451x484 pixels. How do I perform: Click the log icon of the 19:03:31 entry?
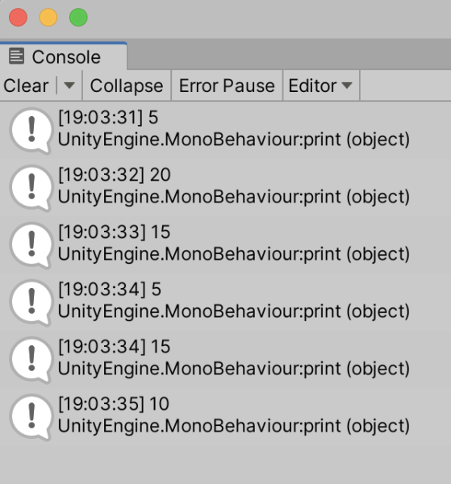click(31, 130)
